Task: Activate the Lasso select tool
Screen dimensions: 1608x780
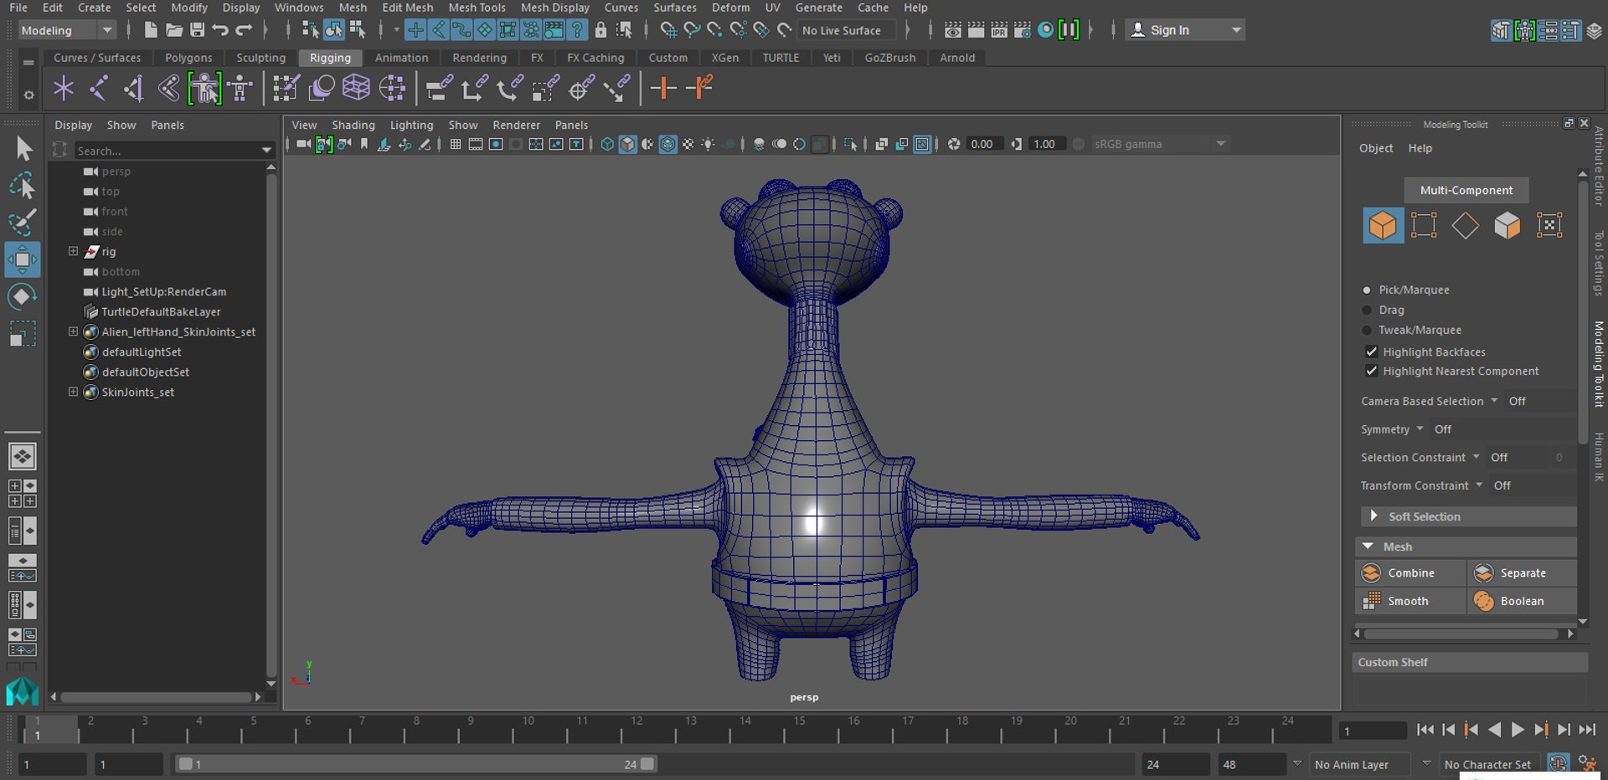Action: point(23,186)
